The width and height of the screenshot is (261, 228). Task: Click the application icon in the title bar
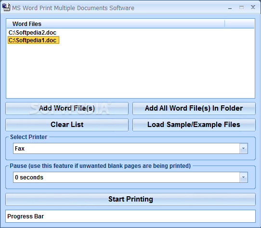click(x=6, y=8)
